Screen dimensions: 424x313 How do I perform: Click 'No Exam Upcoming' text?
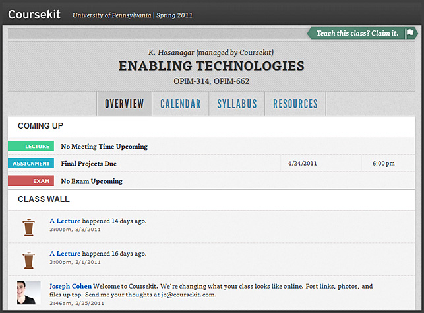(92, 181)
